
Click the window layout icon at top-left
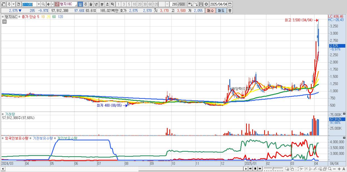4,4
